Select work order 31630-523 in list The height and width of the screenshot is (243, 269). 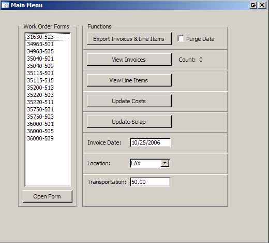point(48,37)
